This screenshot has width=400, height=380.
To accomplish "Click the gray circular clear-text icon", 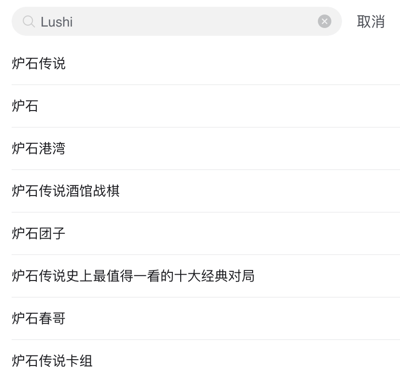I will pyautogui.click(x=325, y=21).
